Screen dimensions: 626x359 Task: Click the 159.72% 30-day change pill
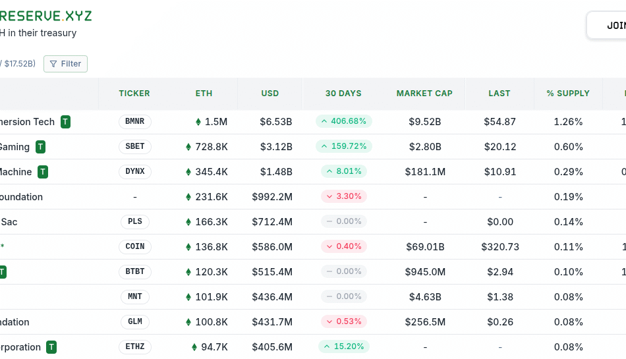(344, 146)
